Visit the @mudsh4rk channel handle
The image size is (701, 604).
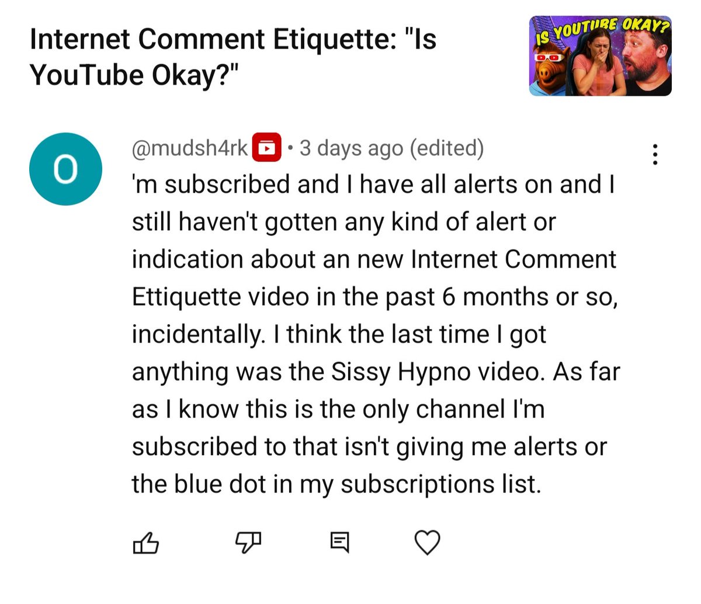click(x=190, y=148)
